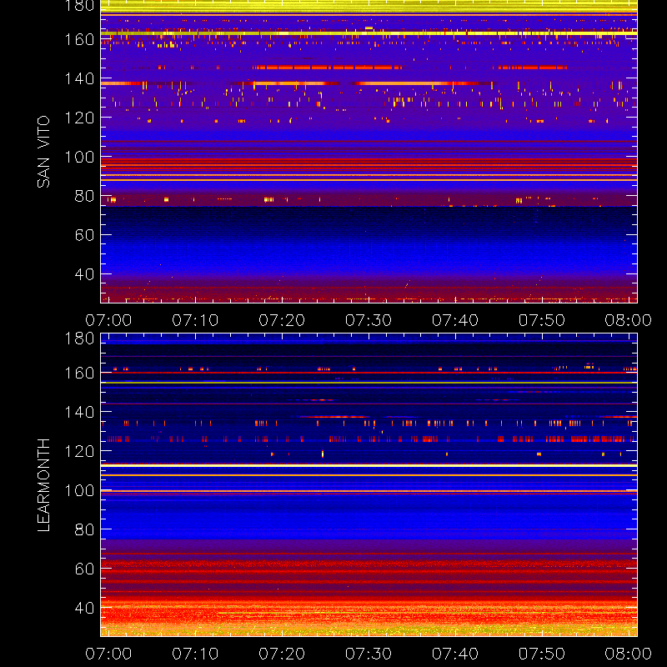Click 07:10 time label under LEARMONTH plot
Image resolution: width=667 pixels, height=667 pixels.
coord(195,654)
